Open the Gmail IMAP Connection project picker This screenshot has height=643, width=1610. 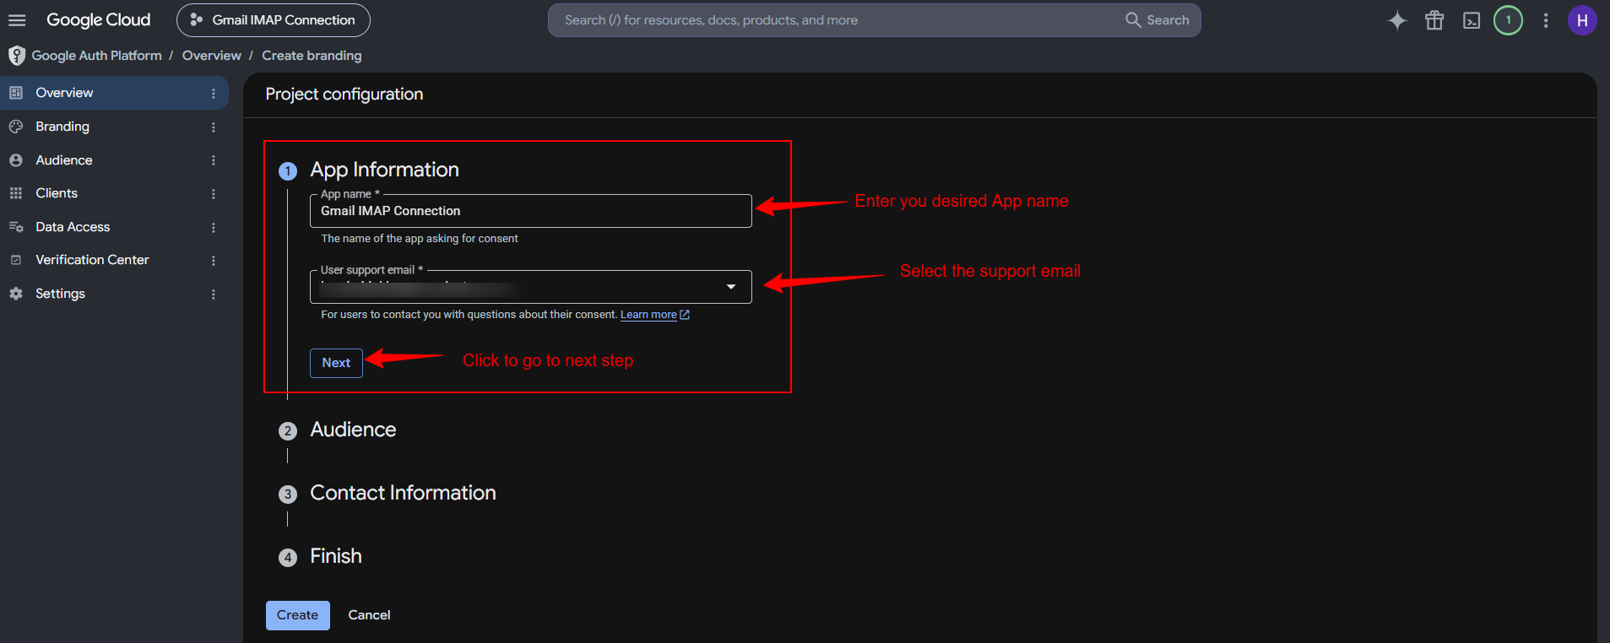(x=274, y=20)
